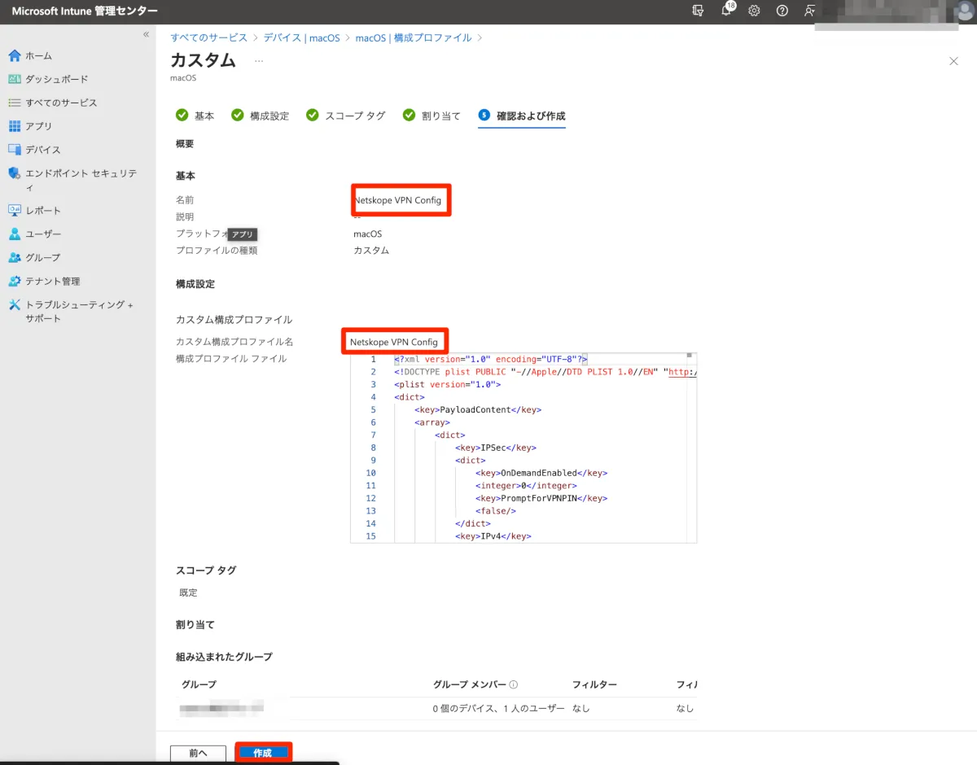Open トラブルシューティング + サポート sidebar entry
The height and width of the screenshot is (765, 977).
[x=79, y=311]
